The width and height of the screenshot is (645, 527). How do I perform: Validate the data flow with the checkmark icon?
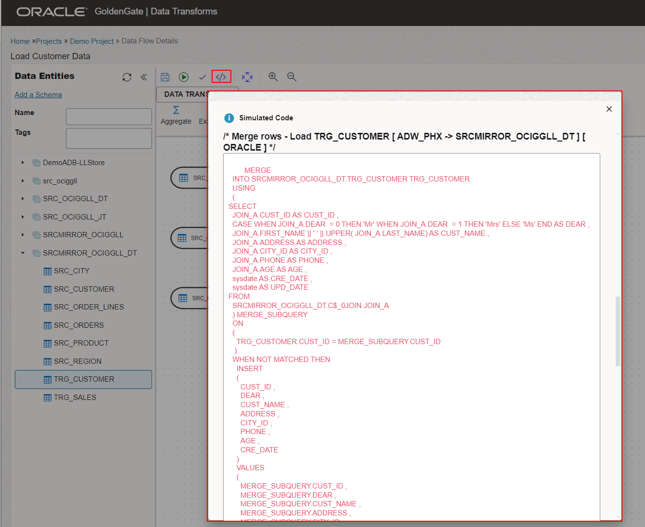click(x=202, y=77)
